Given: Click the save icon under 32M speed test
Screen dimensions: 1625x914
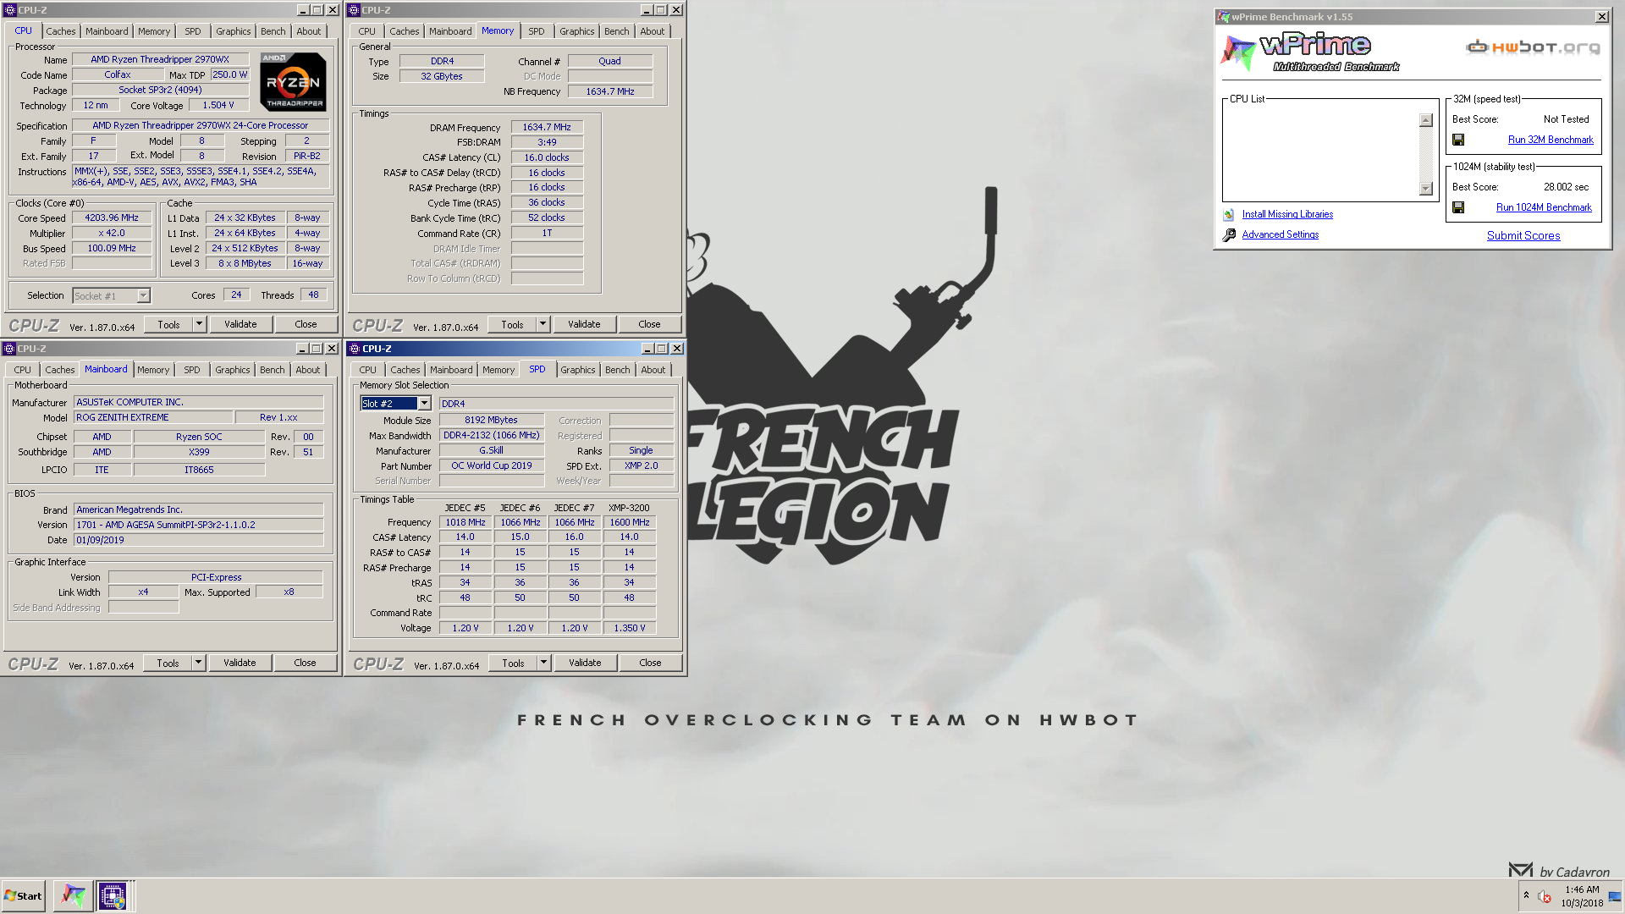Looking at the screenshot, I should [1458, 140].
